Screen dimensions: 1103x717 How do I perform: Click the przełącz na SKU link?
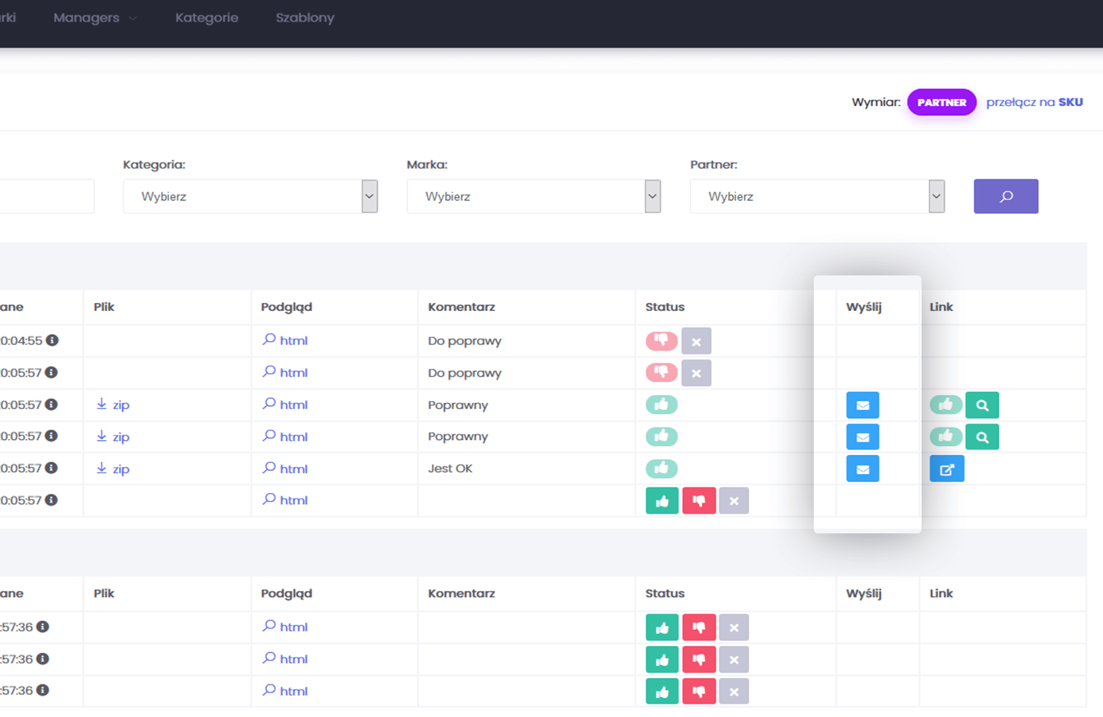coord(1034,102)
